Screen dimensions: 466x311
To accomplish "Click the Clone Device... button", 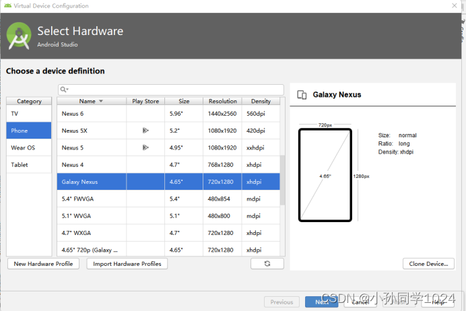I will (428, 264).
